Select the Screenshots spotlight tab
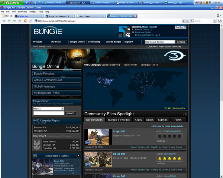 [94, 120]
